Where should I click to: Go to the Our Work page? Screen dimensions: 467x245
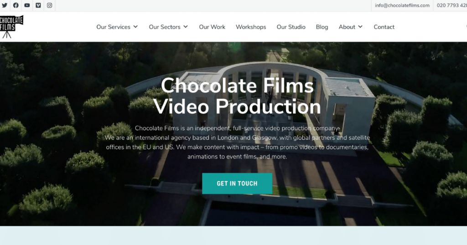[212, 27]
